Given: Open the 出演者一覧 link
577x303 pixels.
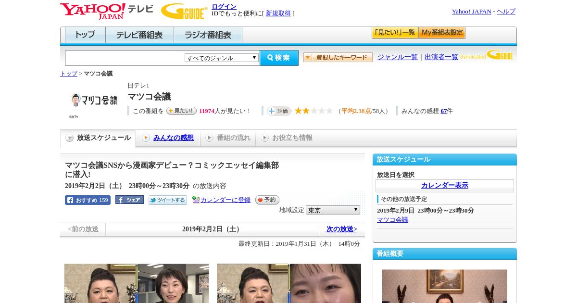Looking at the screenshot, I should coord(441,57).
